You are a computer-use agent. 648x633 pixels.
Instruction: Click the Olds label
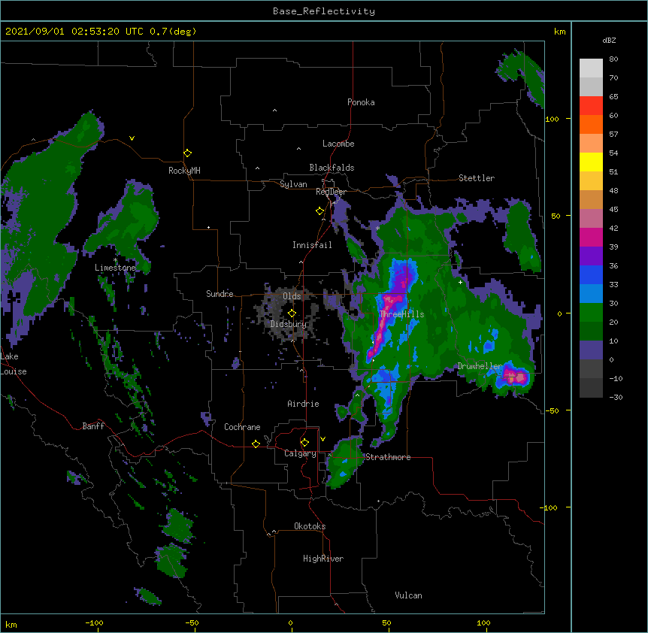coord(292,296)
